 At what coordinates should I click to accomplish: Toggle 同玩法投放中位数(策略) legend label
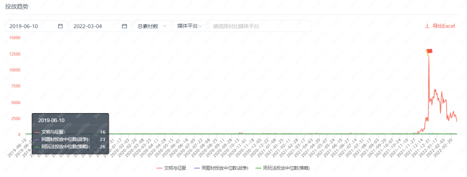[x=286, y=168]
